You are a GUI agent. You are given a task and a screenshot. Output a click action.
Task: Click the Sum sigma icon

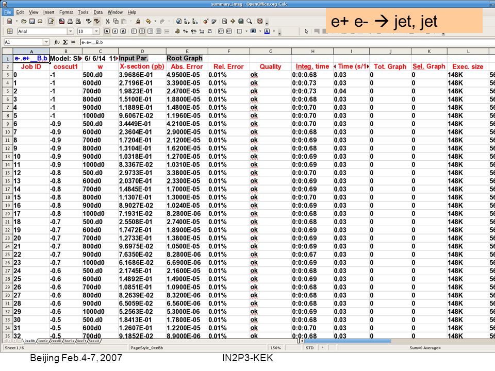(x=65, y=42)
